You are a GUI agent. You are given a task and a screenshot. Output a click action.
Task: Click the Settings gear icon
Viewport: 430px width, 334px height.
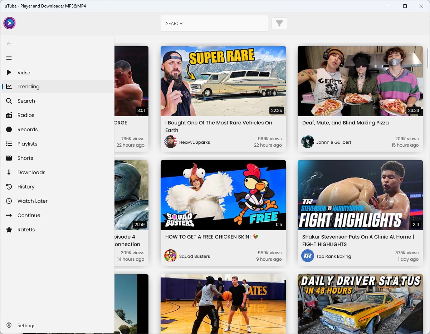9,325
